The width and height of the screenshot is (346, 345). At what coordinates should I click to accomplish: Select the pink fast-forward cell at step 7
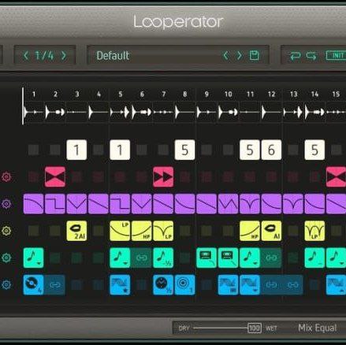pos(163,176)
